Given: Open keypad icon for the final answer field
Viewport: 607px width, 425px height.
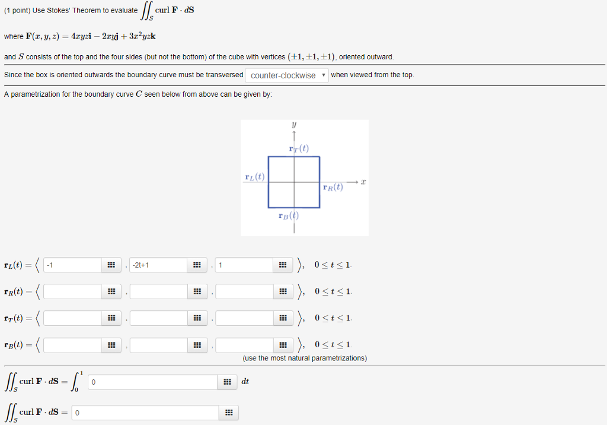Looking at the screenshot, I should click(x=229, y=412).
